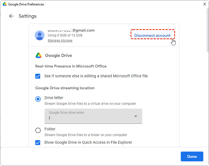Toggle Show Google Drive in Quick Access
This screenshot has height=166, width=209.
38,143
